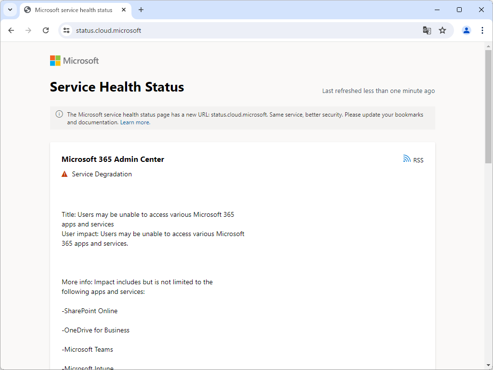Open the RSS text label link
Image resolution: width=493 pixels, height=370 pixels.
pyautogui.click(x=418, y=159)
